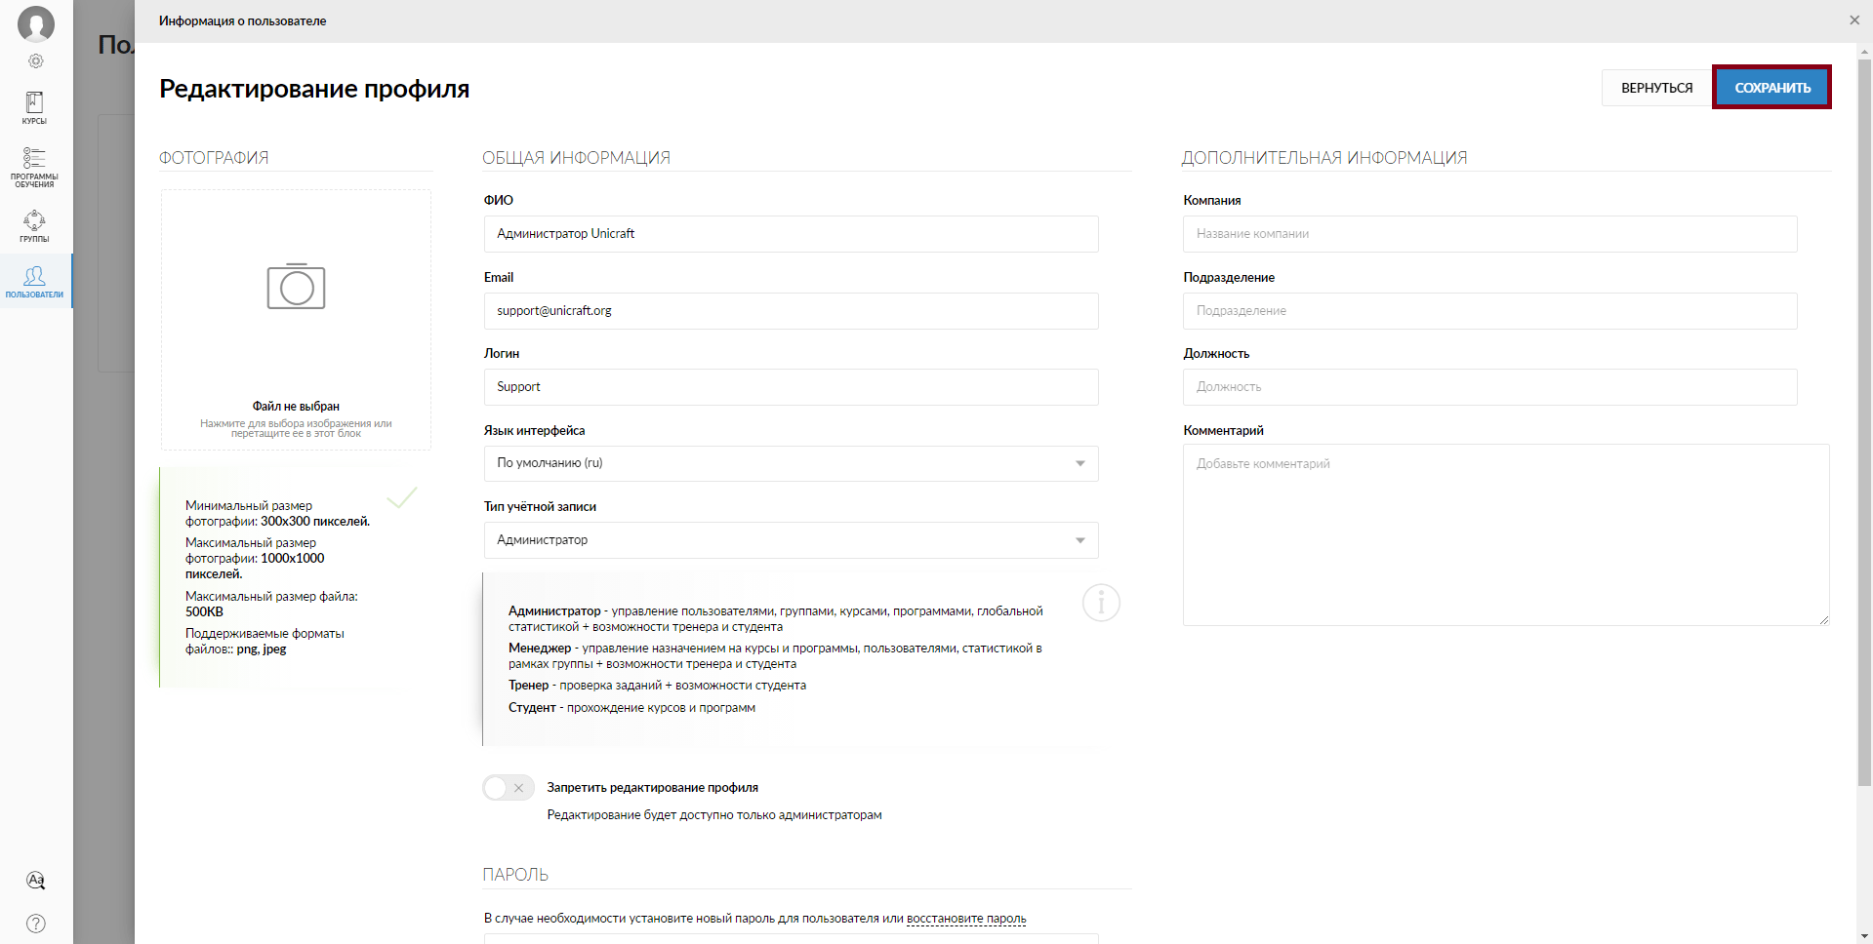Screen dimensions: 1873x944
Task: Click the font size Aa icon
Action: pyautogui.click(x=36, y=881)
